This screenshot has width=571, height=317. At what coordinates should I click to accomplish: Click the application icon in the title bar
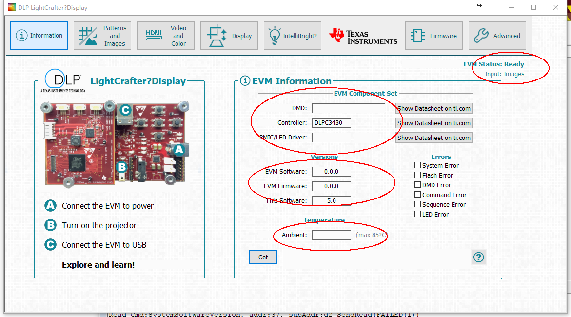pos(12,7)
